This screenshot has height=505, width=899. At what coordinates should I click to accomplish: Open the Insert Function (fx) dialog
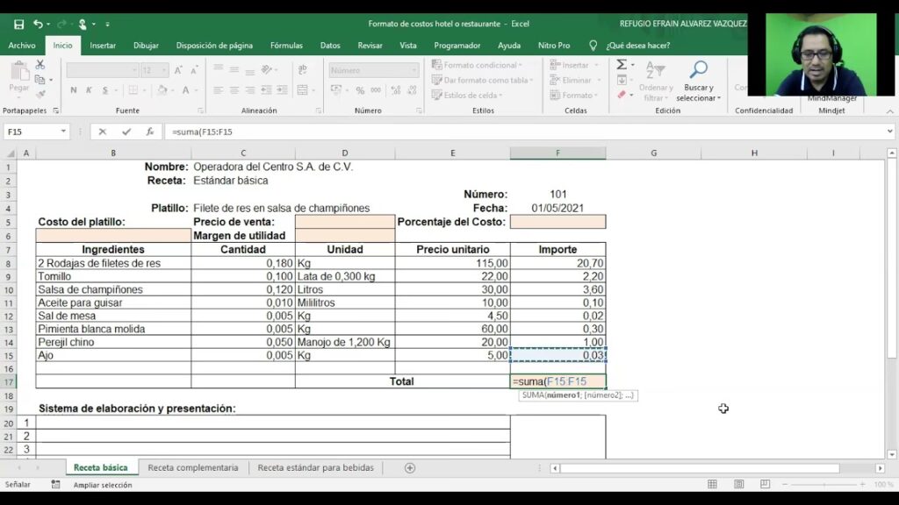point(150,132)
